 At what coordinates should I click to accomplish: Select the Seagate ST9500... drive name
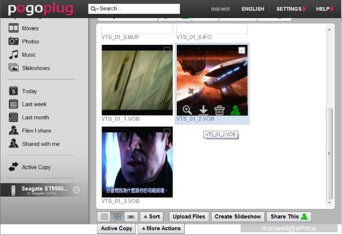click(x=45, y=189)
